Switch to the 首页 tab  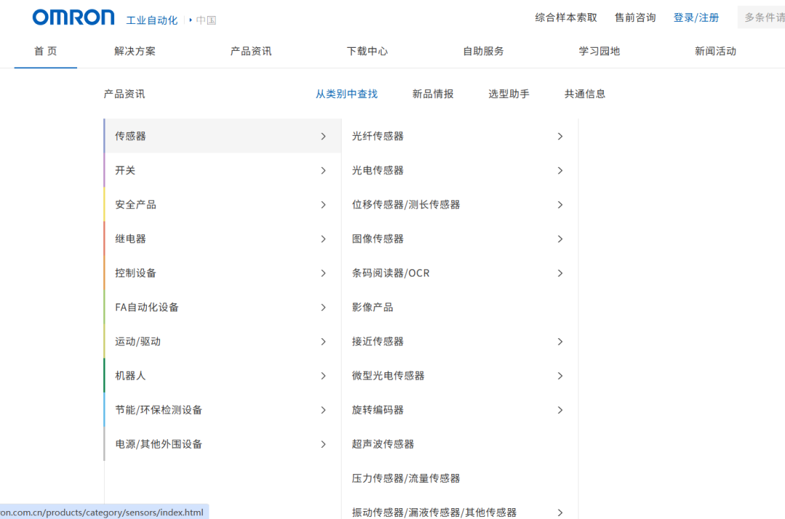pos(45,51)
